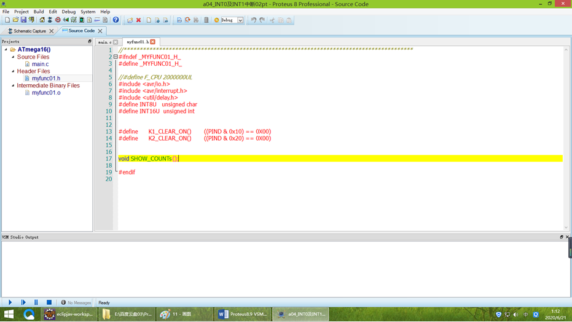The image size is (572, 322).
Task: Click the editor scrollbar down arrow
Action: [x=566, y=227]
